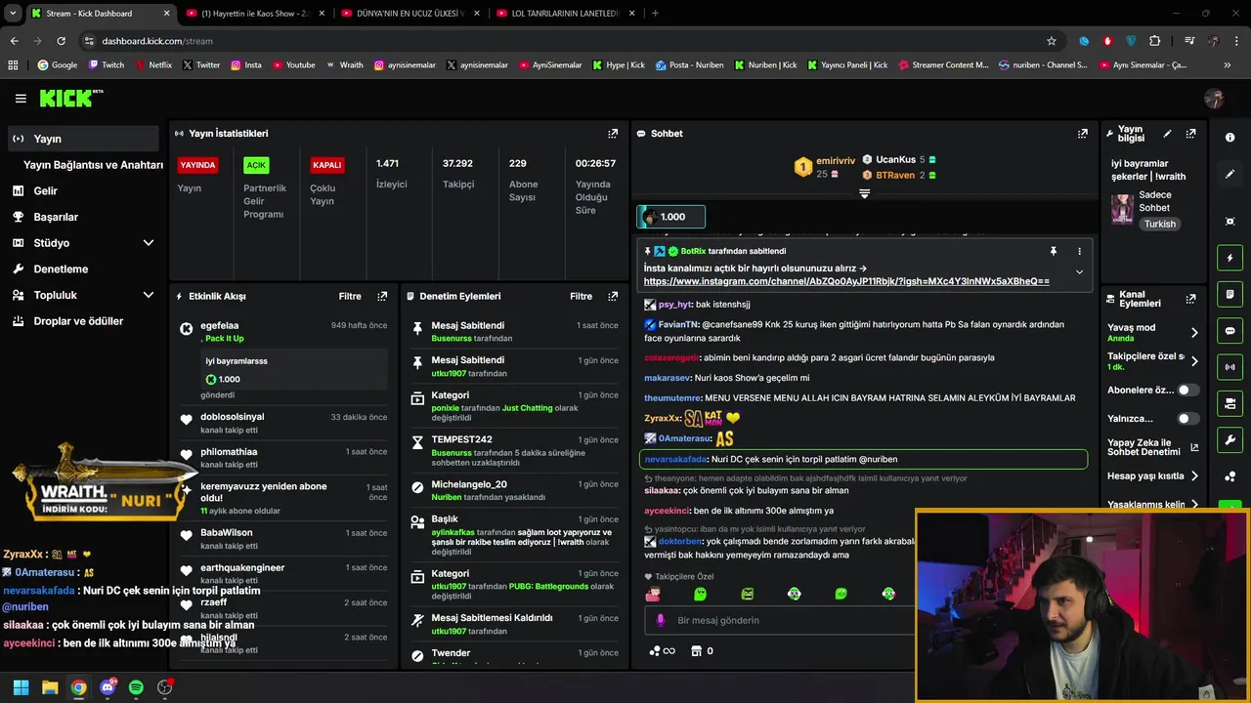Pop out the Kanal Eylemleri panel
The height and width of the screenshot is (703, 1251).
(1190, 299)
